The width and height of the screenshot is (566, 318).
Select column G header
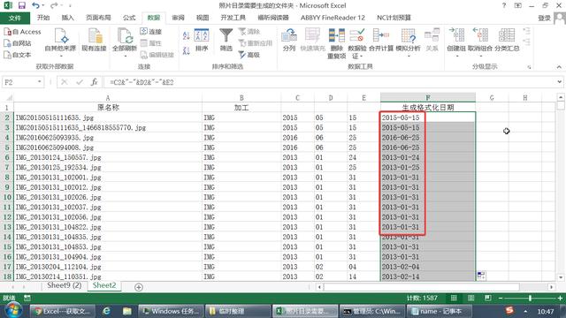pyautogui.click(x=492, y=98)
